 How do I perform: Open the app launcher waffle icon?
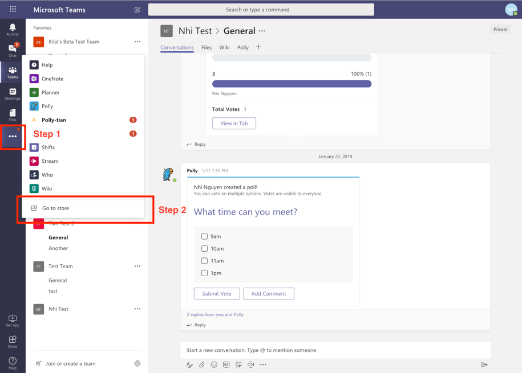[13, 9]
